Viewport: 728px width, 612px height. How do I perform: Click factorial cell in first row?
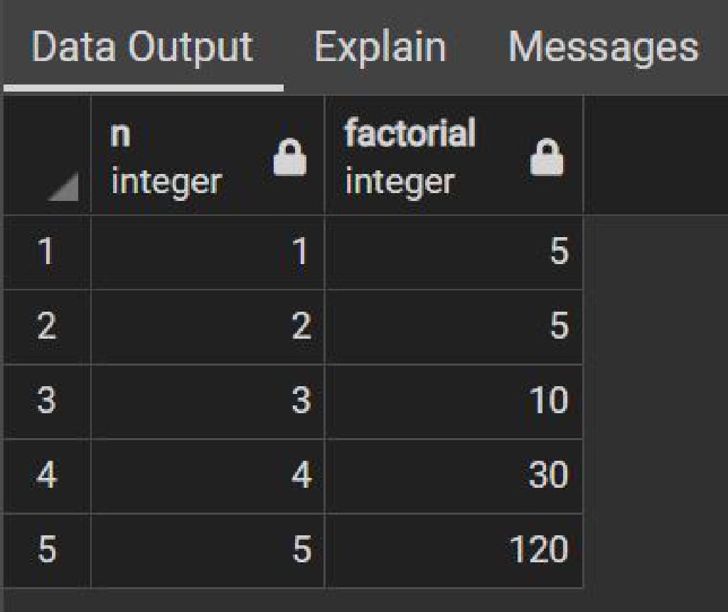[x=454, y=252]
